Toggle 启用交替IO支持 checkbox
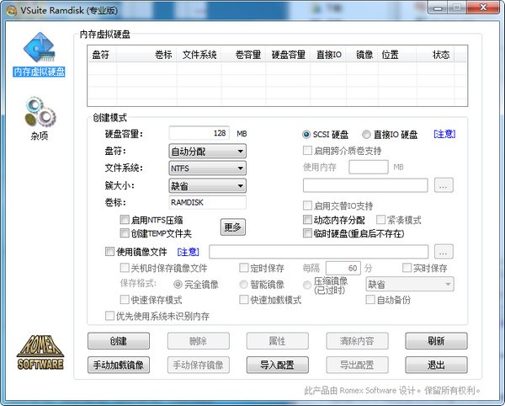The image size is (505, 406). click(x=307, y=206)
